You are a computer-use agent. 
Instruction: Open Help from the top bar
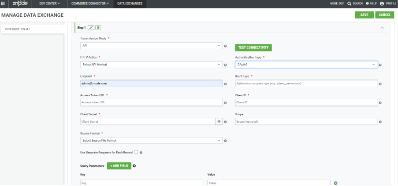click(x=372, y=4)
